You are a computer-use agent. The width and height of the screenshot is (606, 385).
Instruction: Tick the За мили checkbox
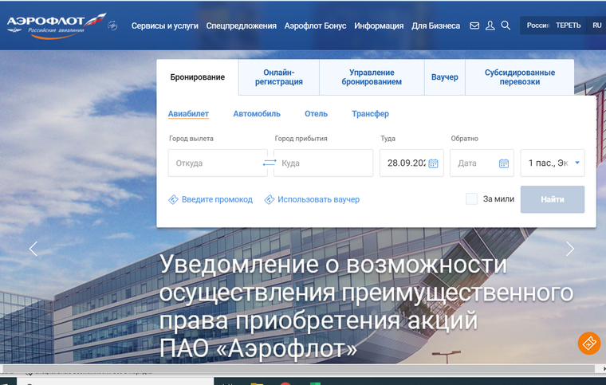(471, 198)
